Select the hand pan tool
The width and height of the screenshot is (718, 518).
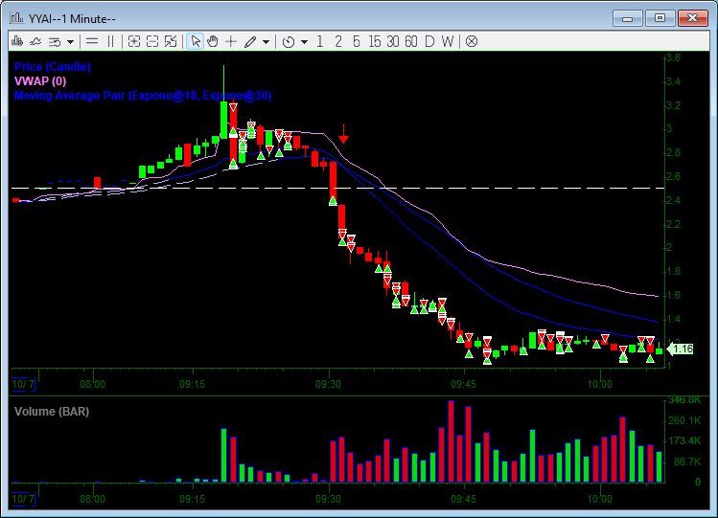[213, 41]
